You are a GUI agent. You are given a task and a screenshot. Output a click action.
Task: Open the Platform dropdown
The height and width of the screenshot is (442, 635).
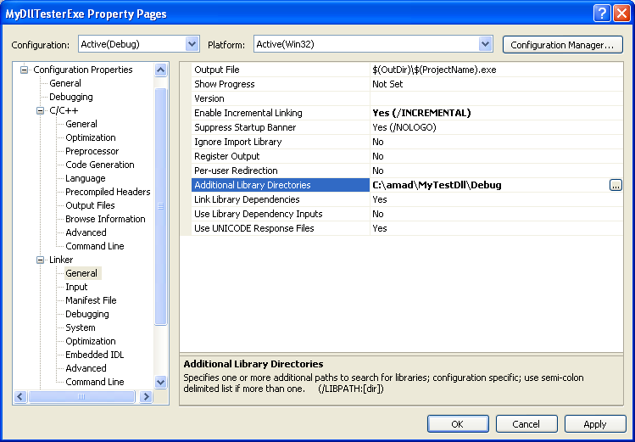[x=485, y=44]
